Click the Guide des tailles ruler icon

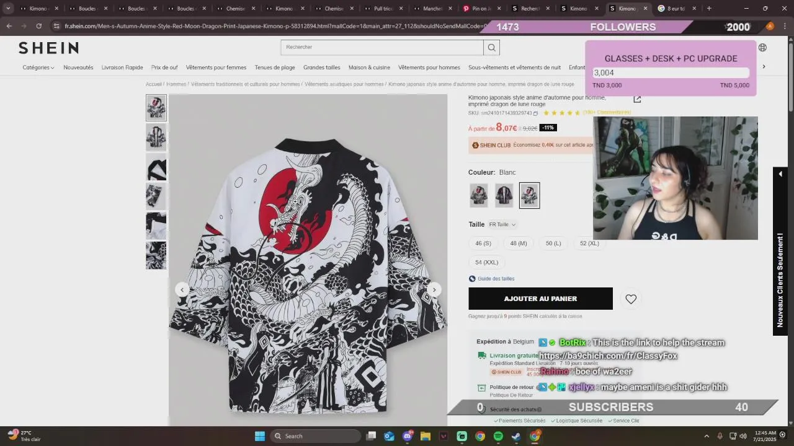[x=472, y=279]
